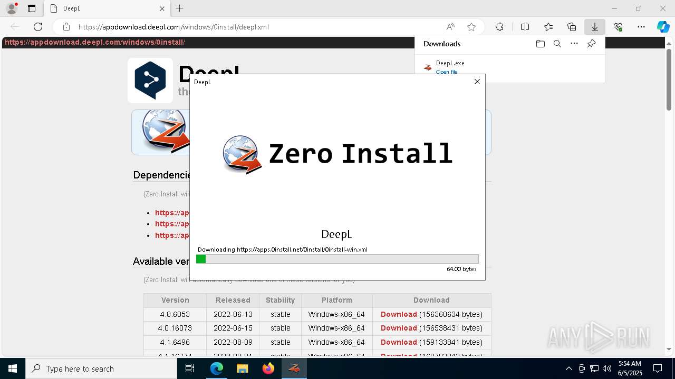Download version 4.0.16073
Screen dimensions: 675x379
pyautogui.click(x=399, y=328)
